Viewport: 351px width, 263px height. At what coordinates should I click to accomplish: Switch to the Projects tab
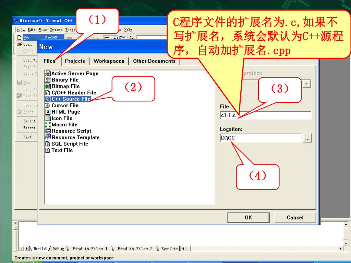[75, 61]
